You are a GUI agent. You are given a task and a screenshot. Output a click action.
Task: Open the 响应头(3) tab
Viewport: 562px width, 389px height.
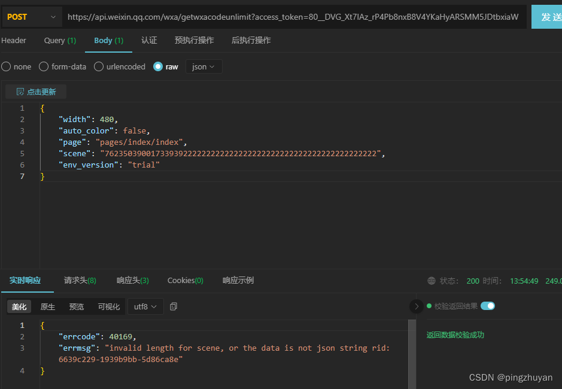pos(133,280)
